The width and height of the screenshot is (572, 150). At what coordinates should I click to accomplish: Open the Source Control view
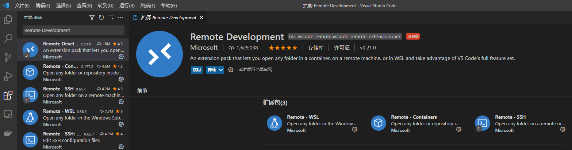[x=8, y=57]
